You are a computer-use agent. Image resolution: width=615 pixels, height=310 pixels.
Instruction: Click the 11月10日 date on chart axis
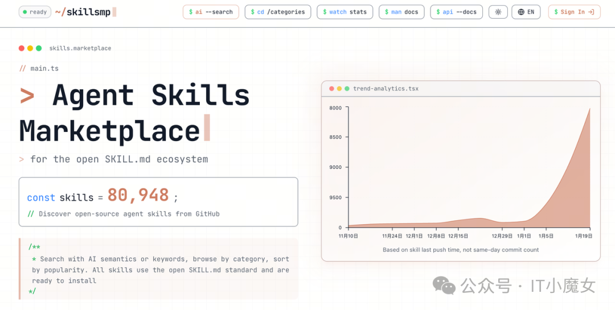click(348, 236)
